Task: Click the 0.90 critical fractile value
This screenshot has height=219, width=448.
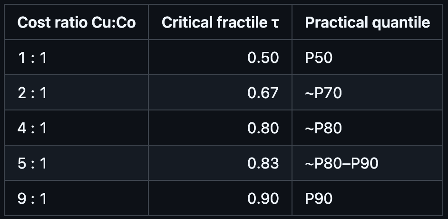Action: 263,198
